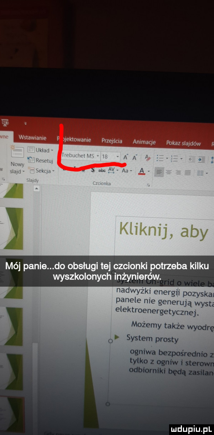Apply bullet list formatting

[x=159, y=159]
